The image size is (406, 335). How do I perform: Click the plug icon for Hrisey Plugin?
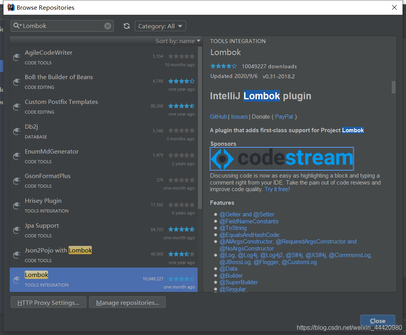point(17,206)
